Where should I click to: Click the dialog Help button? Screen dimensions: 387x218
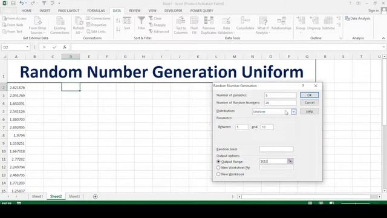click(310, 111)
